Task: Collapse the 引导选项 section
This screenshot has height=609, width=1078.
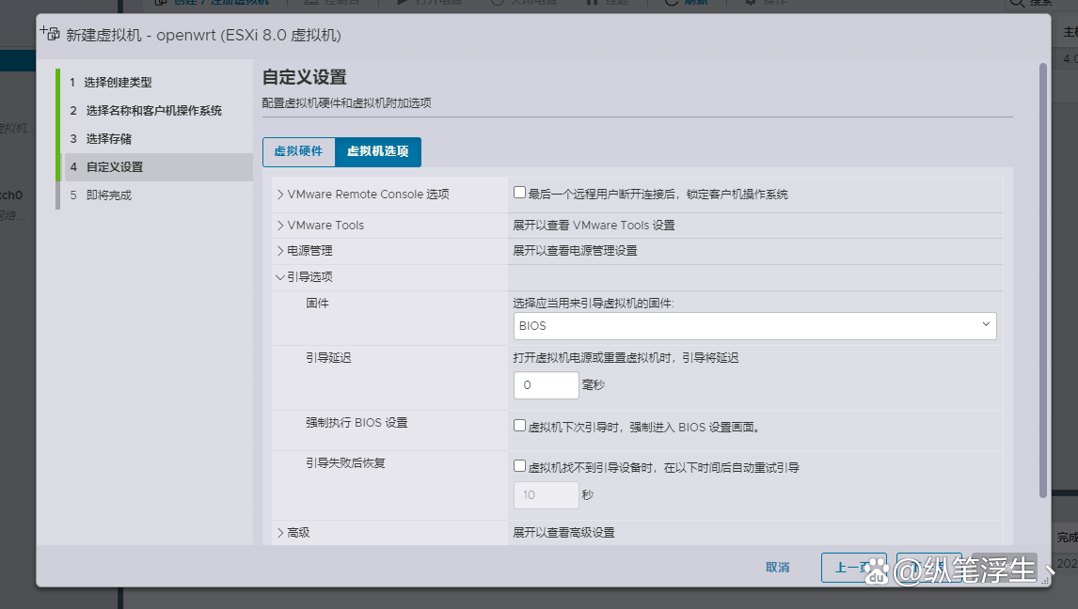Action: [x=280, y=276]
